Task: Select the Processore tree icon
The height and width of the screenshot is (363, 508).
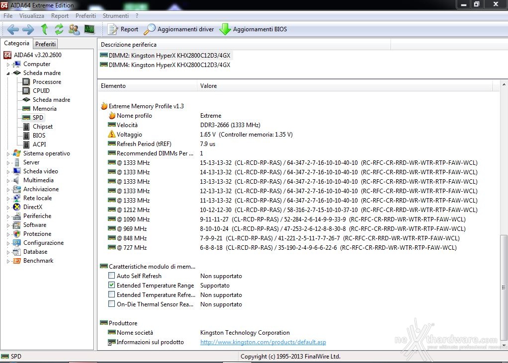Action: click(26, 82)
